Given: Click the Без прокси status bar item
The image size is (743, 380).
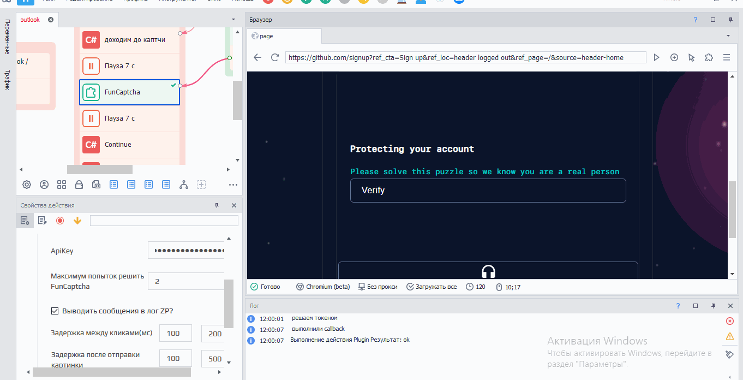Looking at the screenshot, I should 378,287.
